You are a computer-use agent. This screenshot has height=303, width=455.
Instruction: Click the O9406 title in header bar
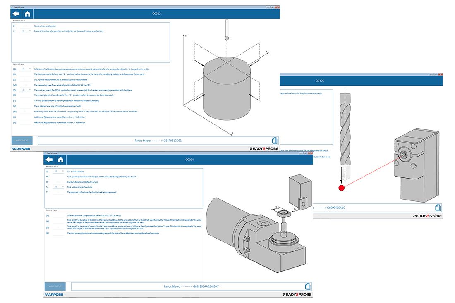[x=320, y=81]
